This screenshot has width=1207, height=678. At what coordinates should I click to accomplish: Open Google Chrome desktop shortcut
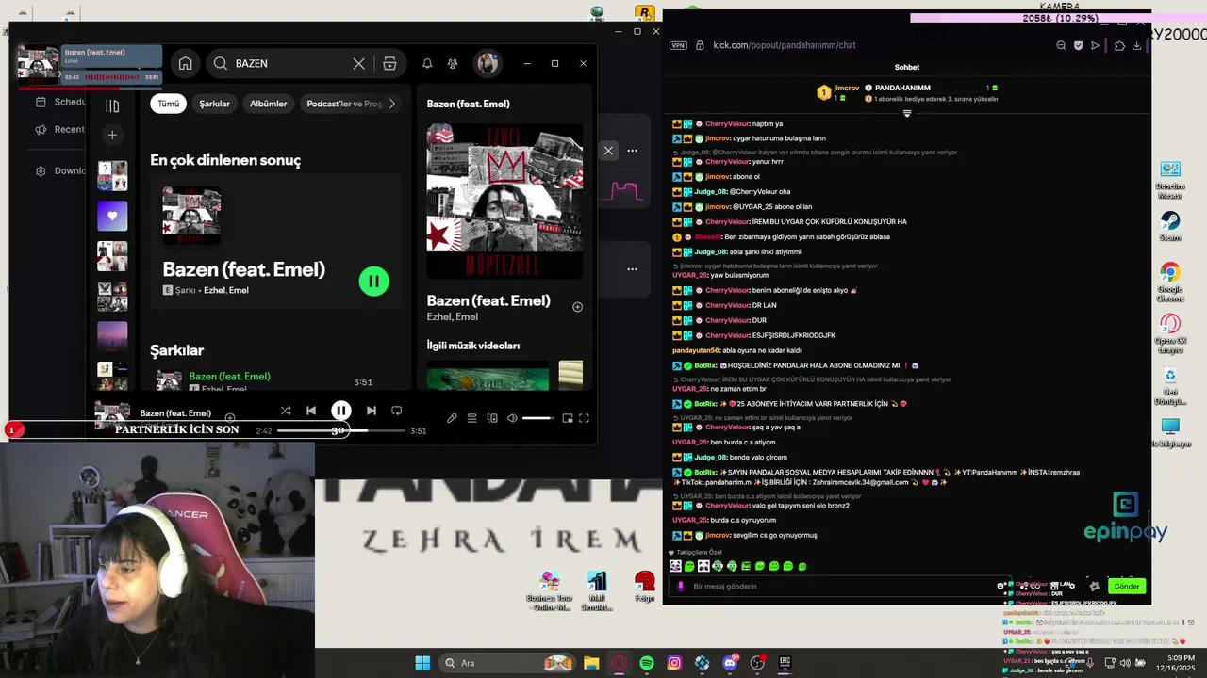click(x=1170, y=282)
